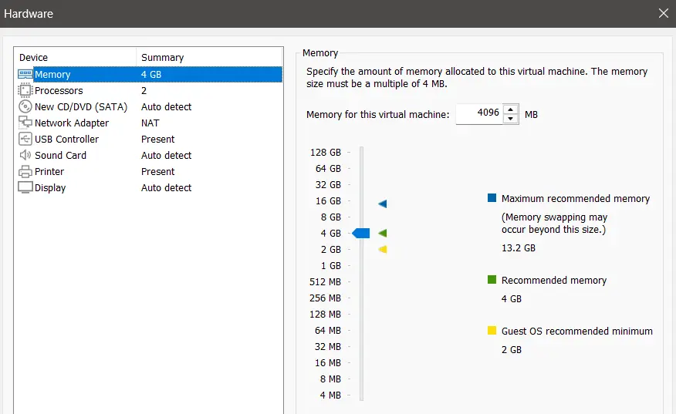Select the USB Controller icon
Screen dimensions: 676x414
(x=25, y=140)
